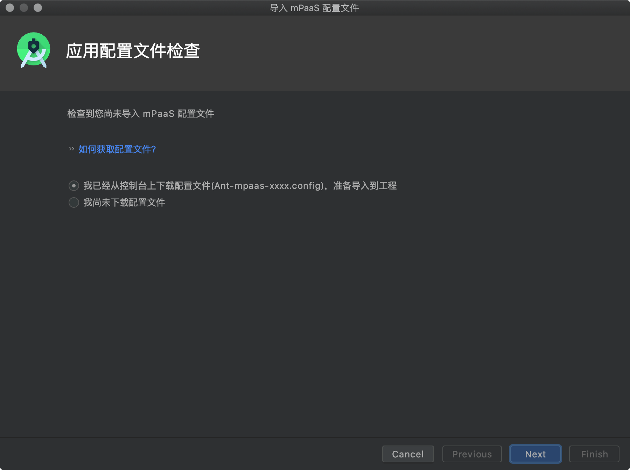The width and height of the screenshot is (630, 470).
Task: Click window title 导入 mPaaS 配置文件
Action: coord(314,8)
